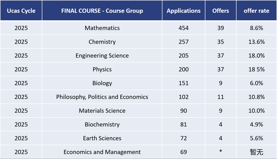Select the Materials Science cell
The width and height of the screenshot is (277, 159).
click(102, 111)
